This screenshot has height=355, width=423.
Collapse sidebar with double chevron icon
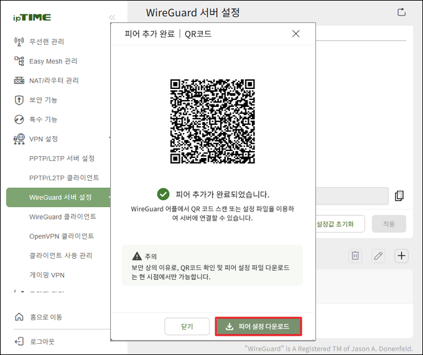[112, 18]
